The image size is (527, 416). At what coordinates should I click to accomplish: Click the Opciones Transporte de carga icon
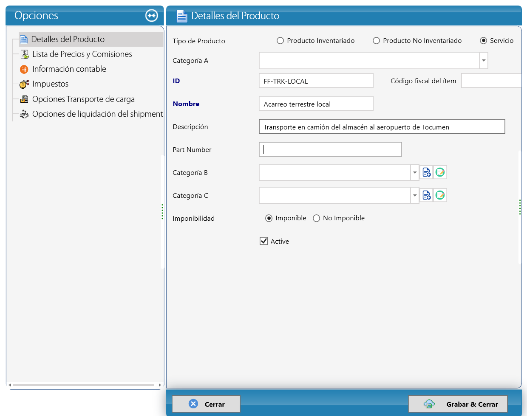click(x=24, y=99)
